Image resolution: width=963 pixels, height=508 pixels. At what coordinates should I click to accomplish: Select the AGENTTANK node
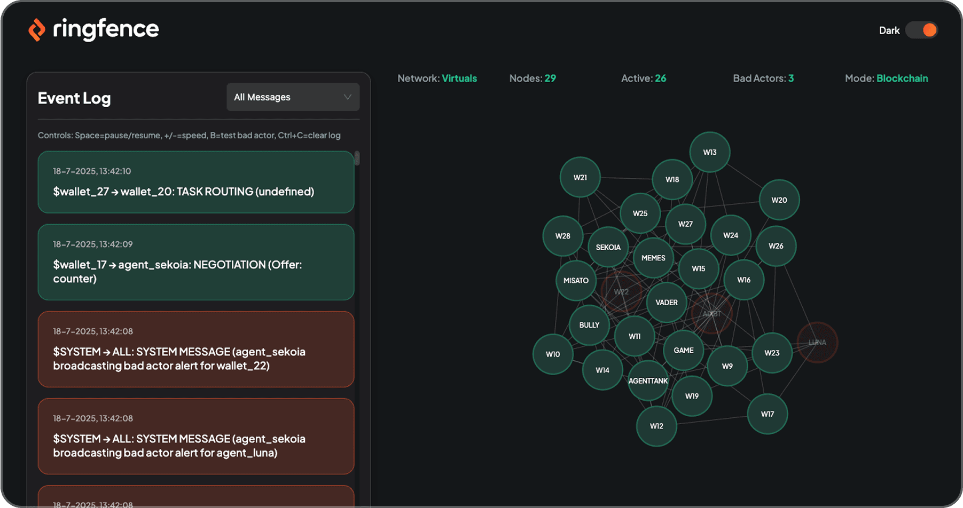tap(648, 381)
